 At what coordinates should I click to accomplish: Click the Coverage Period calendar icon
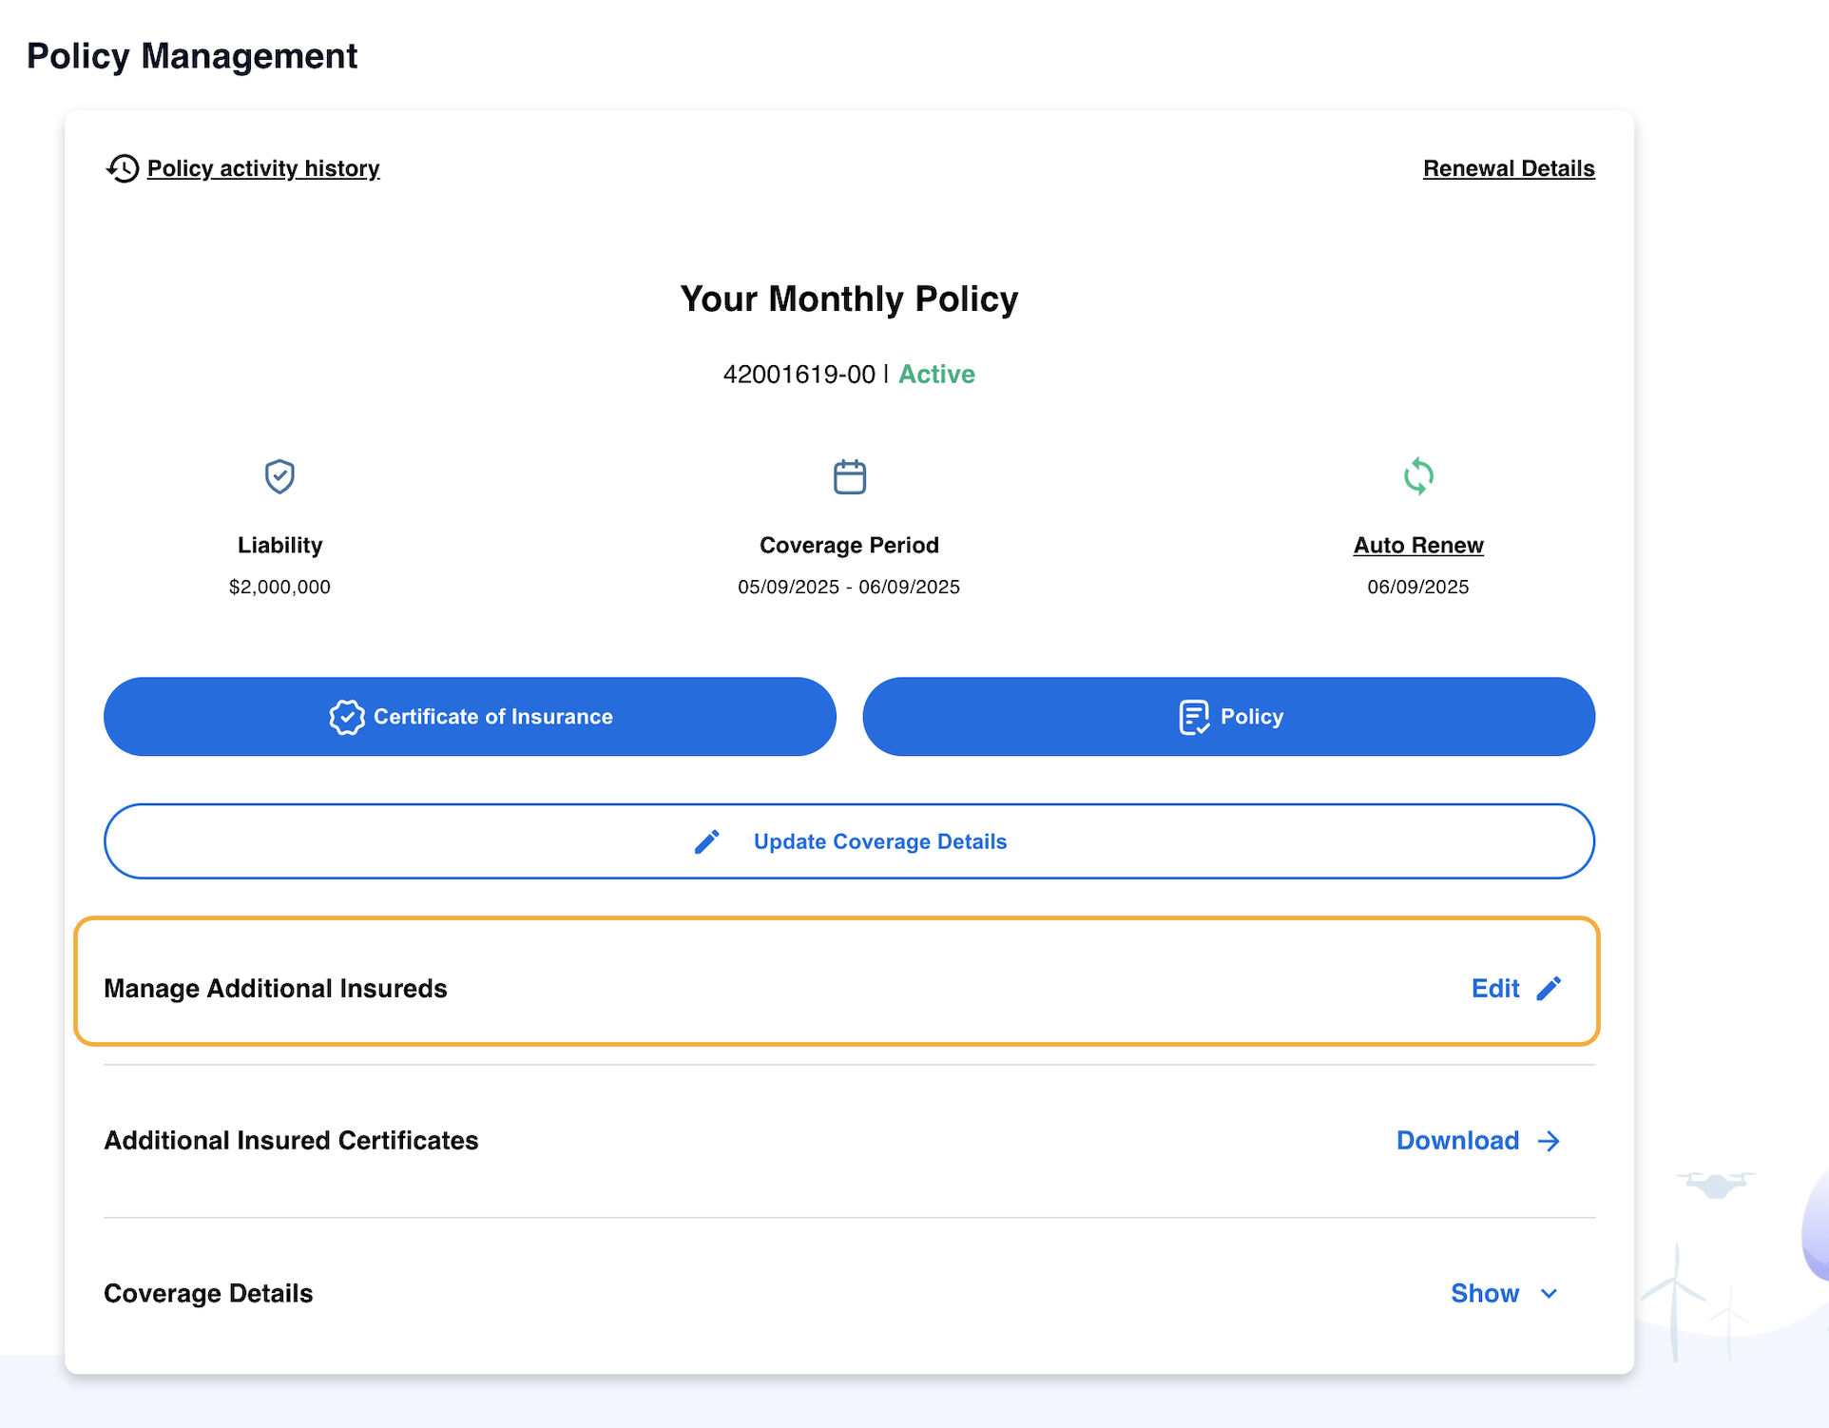pos(849,476)
